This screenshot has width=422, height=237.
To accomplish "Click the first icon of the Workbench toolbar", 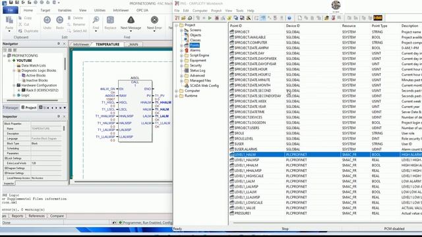I will coord(177,18).
